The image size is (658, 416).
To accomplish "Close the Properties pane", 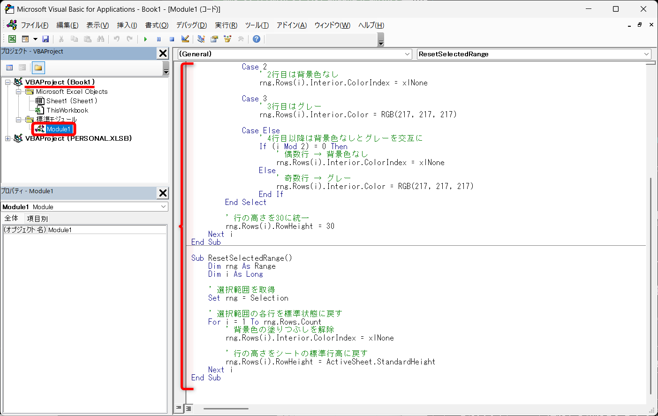I will [x=163, y=193].
